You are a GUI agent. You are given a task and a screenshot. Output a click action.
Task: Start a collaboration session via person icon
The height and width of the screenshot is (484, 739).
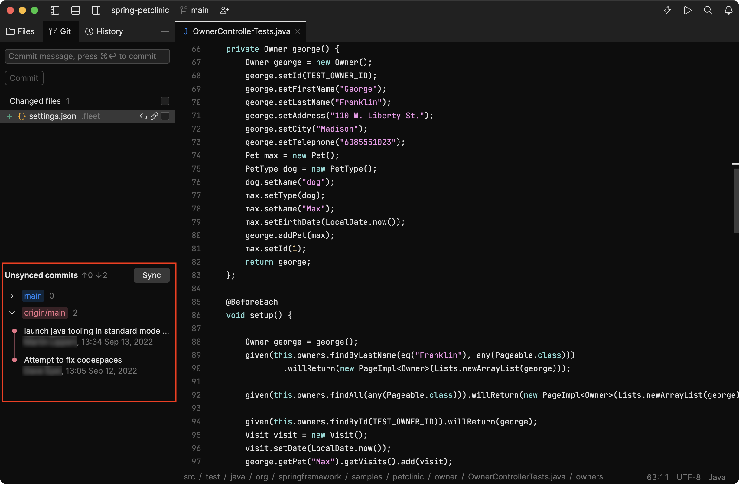coord(224,10)
